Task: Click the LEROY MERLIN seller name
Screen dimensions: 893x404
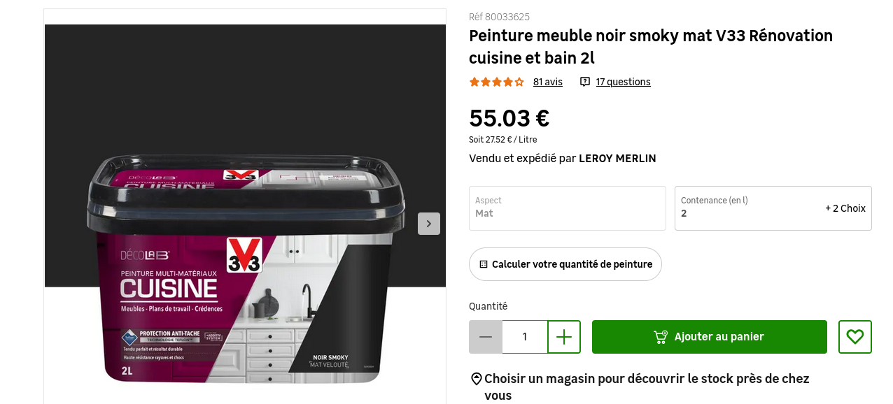Action: pyautogui.click(x=617, y=159)
